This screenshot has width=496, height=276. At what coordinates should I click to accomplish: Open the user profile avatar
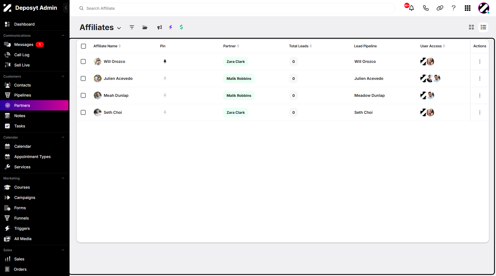pos(484,8)
